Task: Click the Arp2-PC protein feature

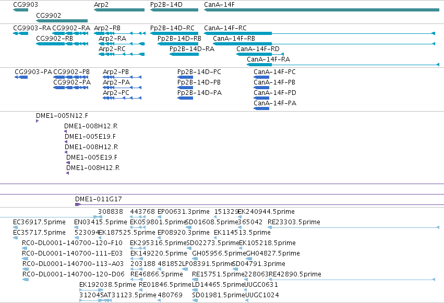Action: [122, 98]
